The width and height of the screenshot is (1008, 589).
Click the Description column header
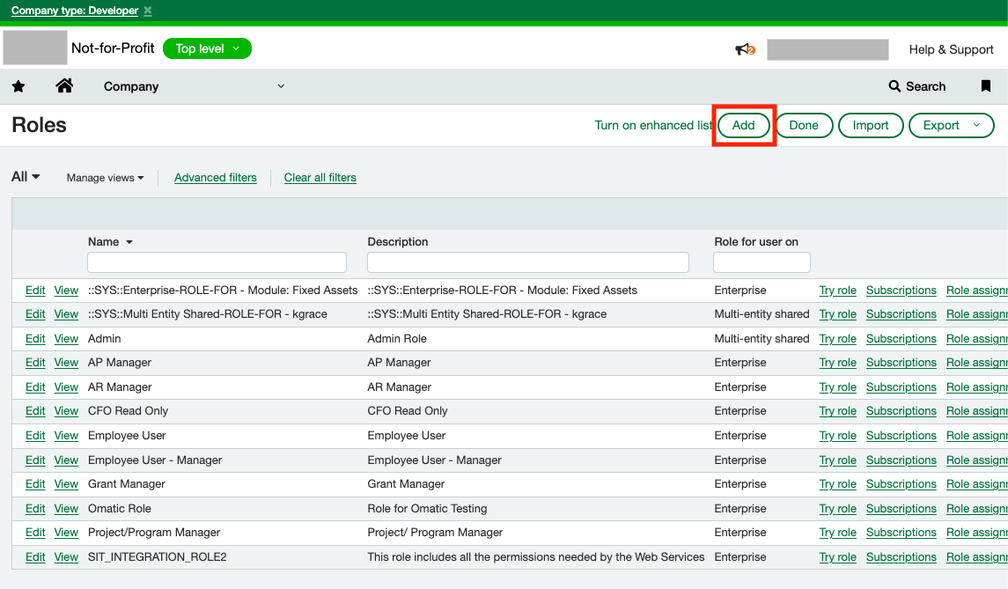click(x=397, y=242)
